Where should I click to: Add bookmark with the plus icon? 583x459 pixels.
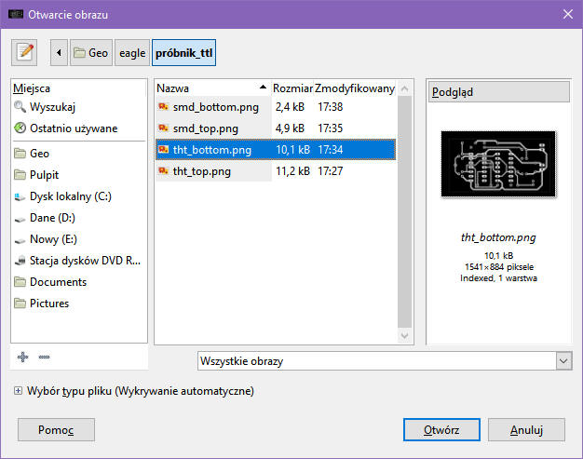[23, 357]
